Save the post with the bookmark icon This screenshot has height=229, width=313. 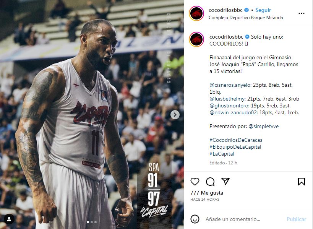[x=302, y=182]
